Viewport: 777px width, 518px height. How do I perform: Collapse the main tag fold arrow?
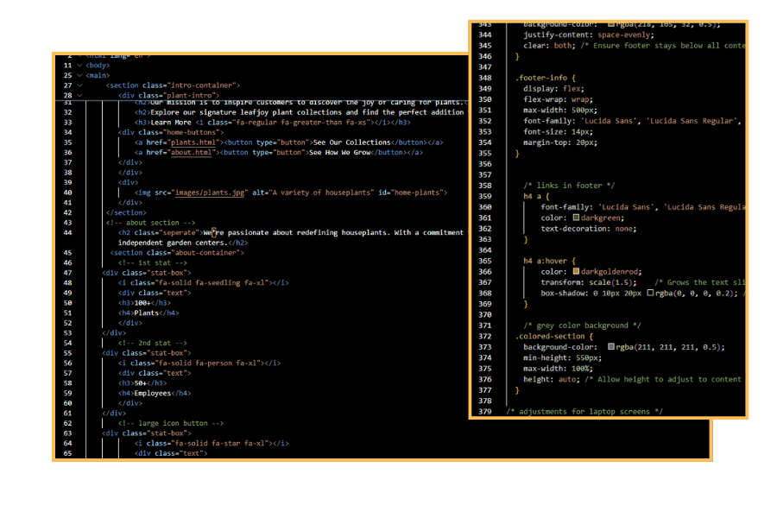79,75
